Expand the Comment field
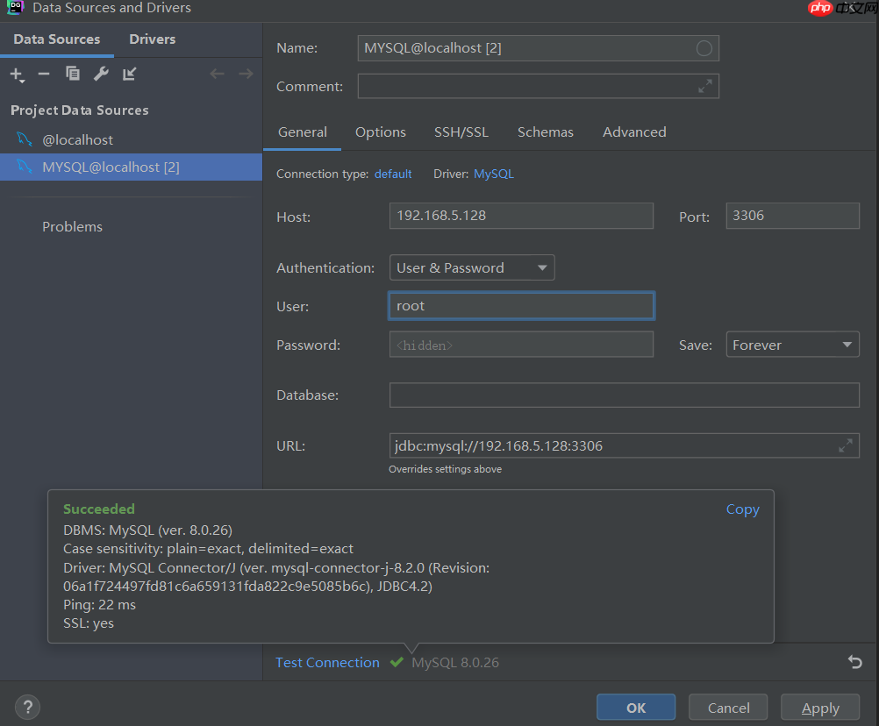Image resolution: width=879 pixels, height=726 pixels. click(x=704, y=86)
